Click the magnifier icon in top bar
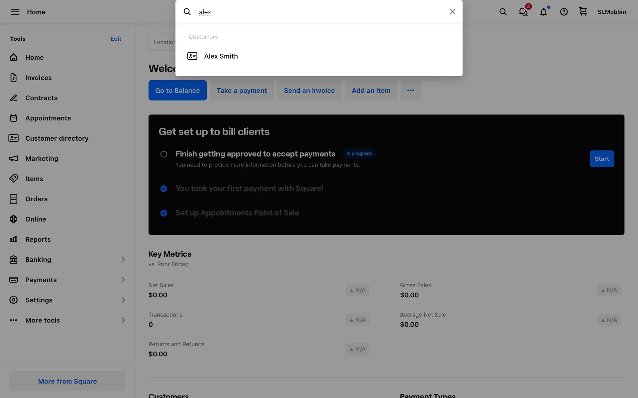Image resolution: width=638 pixels, height=398 pixels. coord(503,12)
